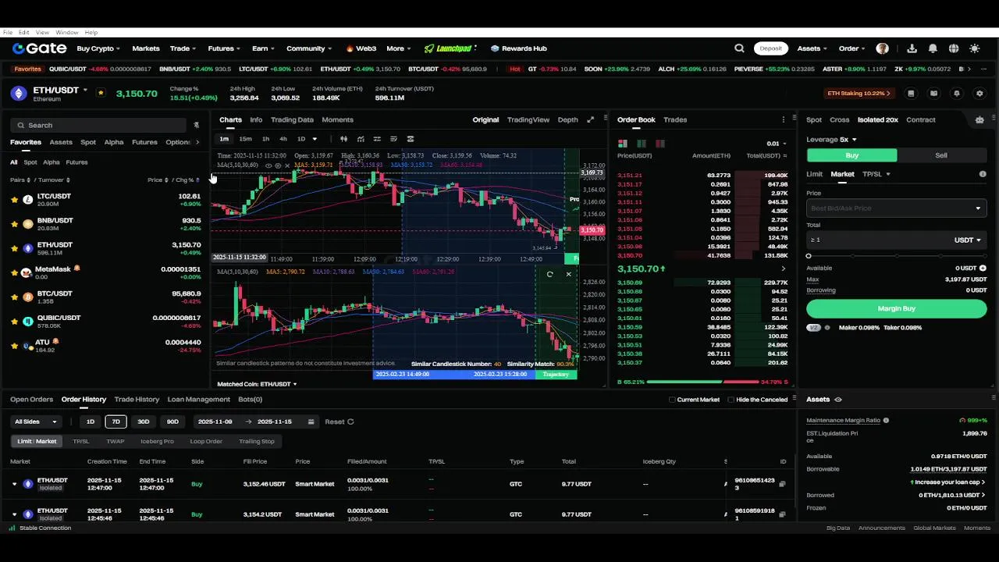
Task: Open the download app icon
Action: (x=912, y=48)
